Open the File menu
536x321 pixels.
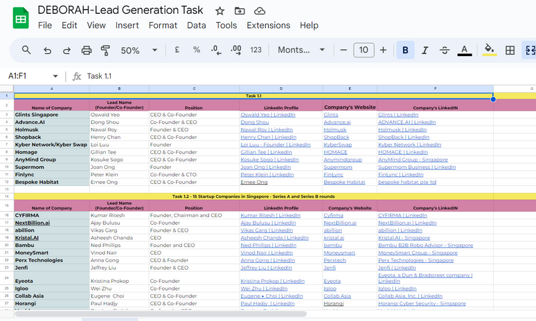[45, 26]
